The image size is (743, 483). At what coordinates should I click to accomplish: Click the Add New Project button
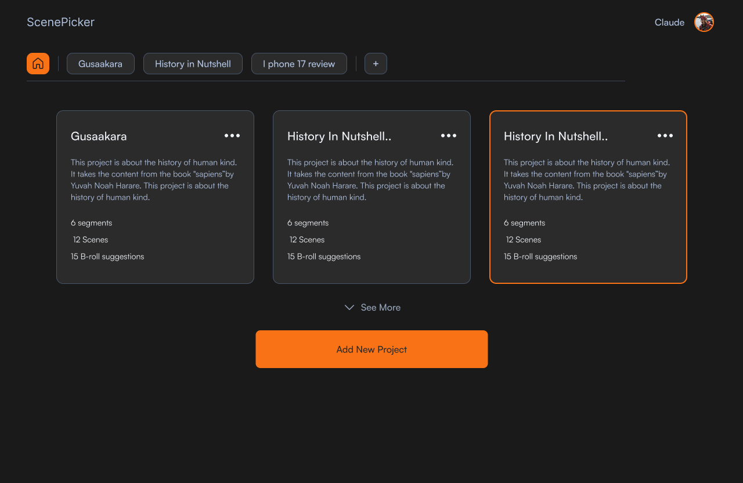click(x=371, y=349)
